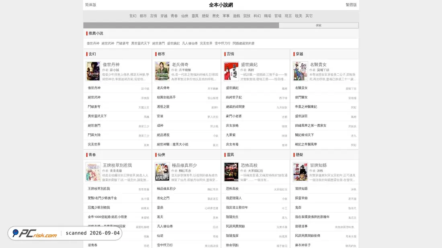The width and height of the screenshot is (442, 248).
Task: Open the 青春 category in navigation bar
Action: (x=174, y=16)
